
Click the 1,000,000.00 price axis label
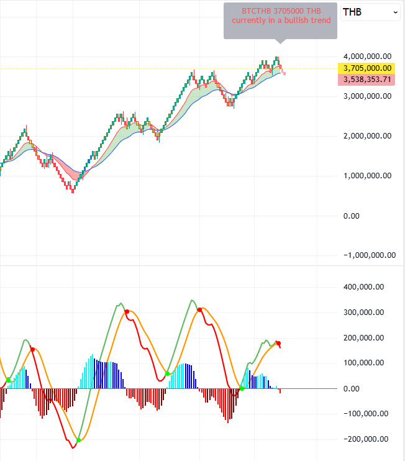pos(366,176)
